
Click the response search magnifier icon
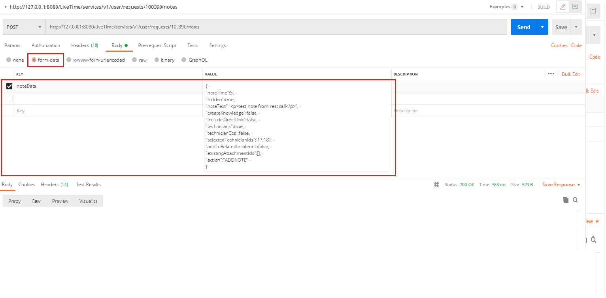(x=575, y=200)
